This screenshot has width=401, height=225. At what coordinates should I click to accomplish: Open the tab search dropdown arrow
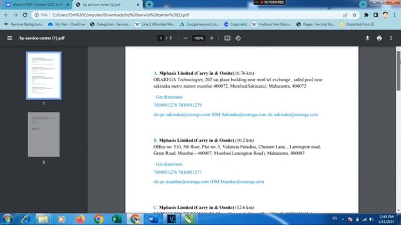pyautogui.click(x=363, y=4)
